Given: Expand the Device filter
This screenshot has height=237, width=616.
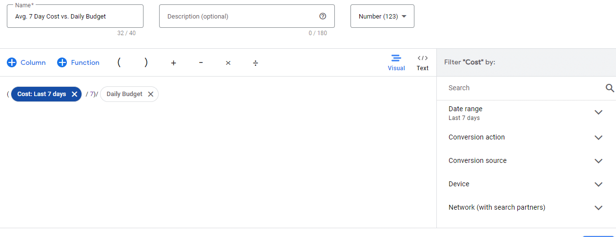Looking at the screenshot, I should tap(598, 184).
